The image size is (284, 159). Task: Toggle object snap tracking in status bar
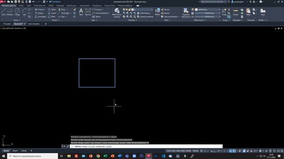click(230, 151)
